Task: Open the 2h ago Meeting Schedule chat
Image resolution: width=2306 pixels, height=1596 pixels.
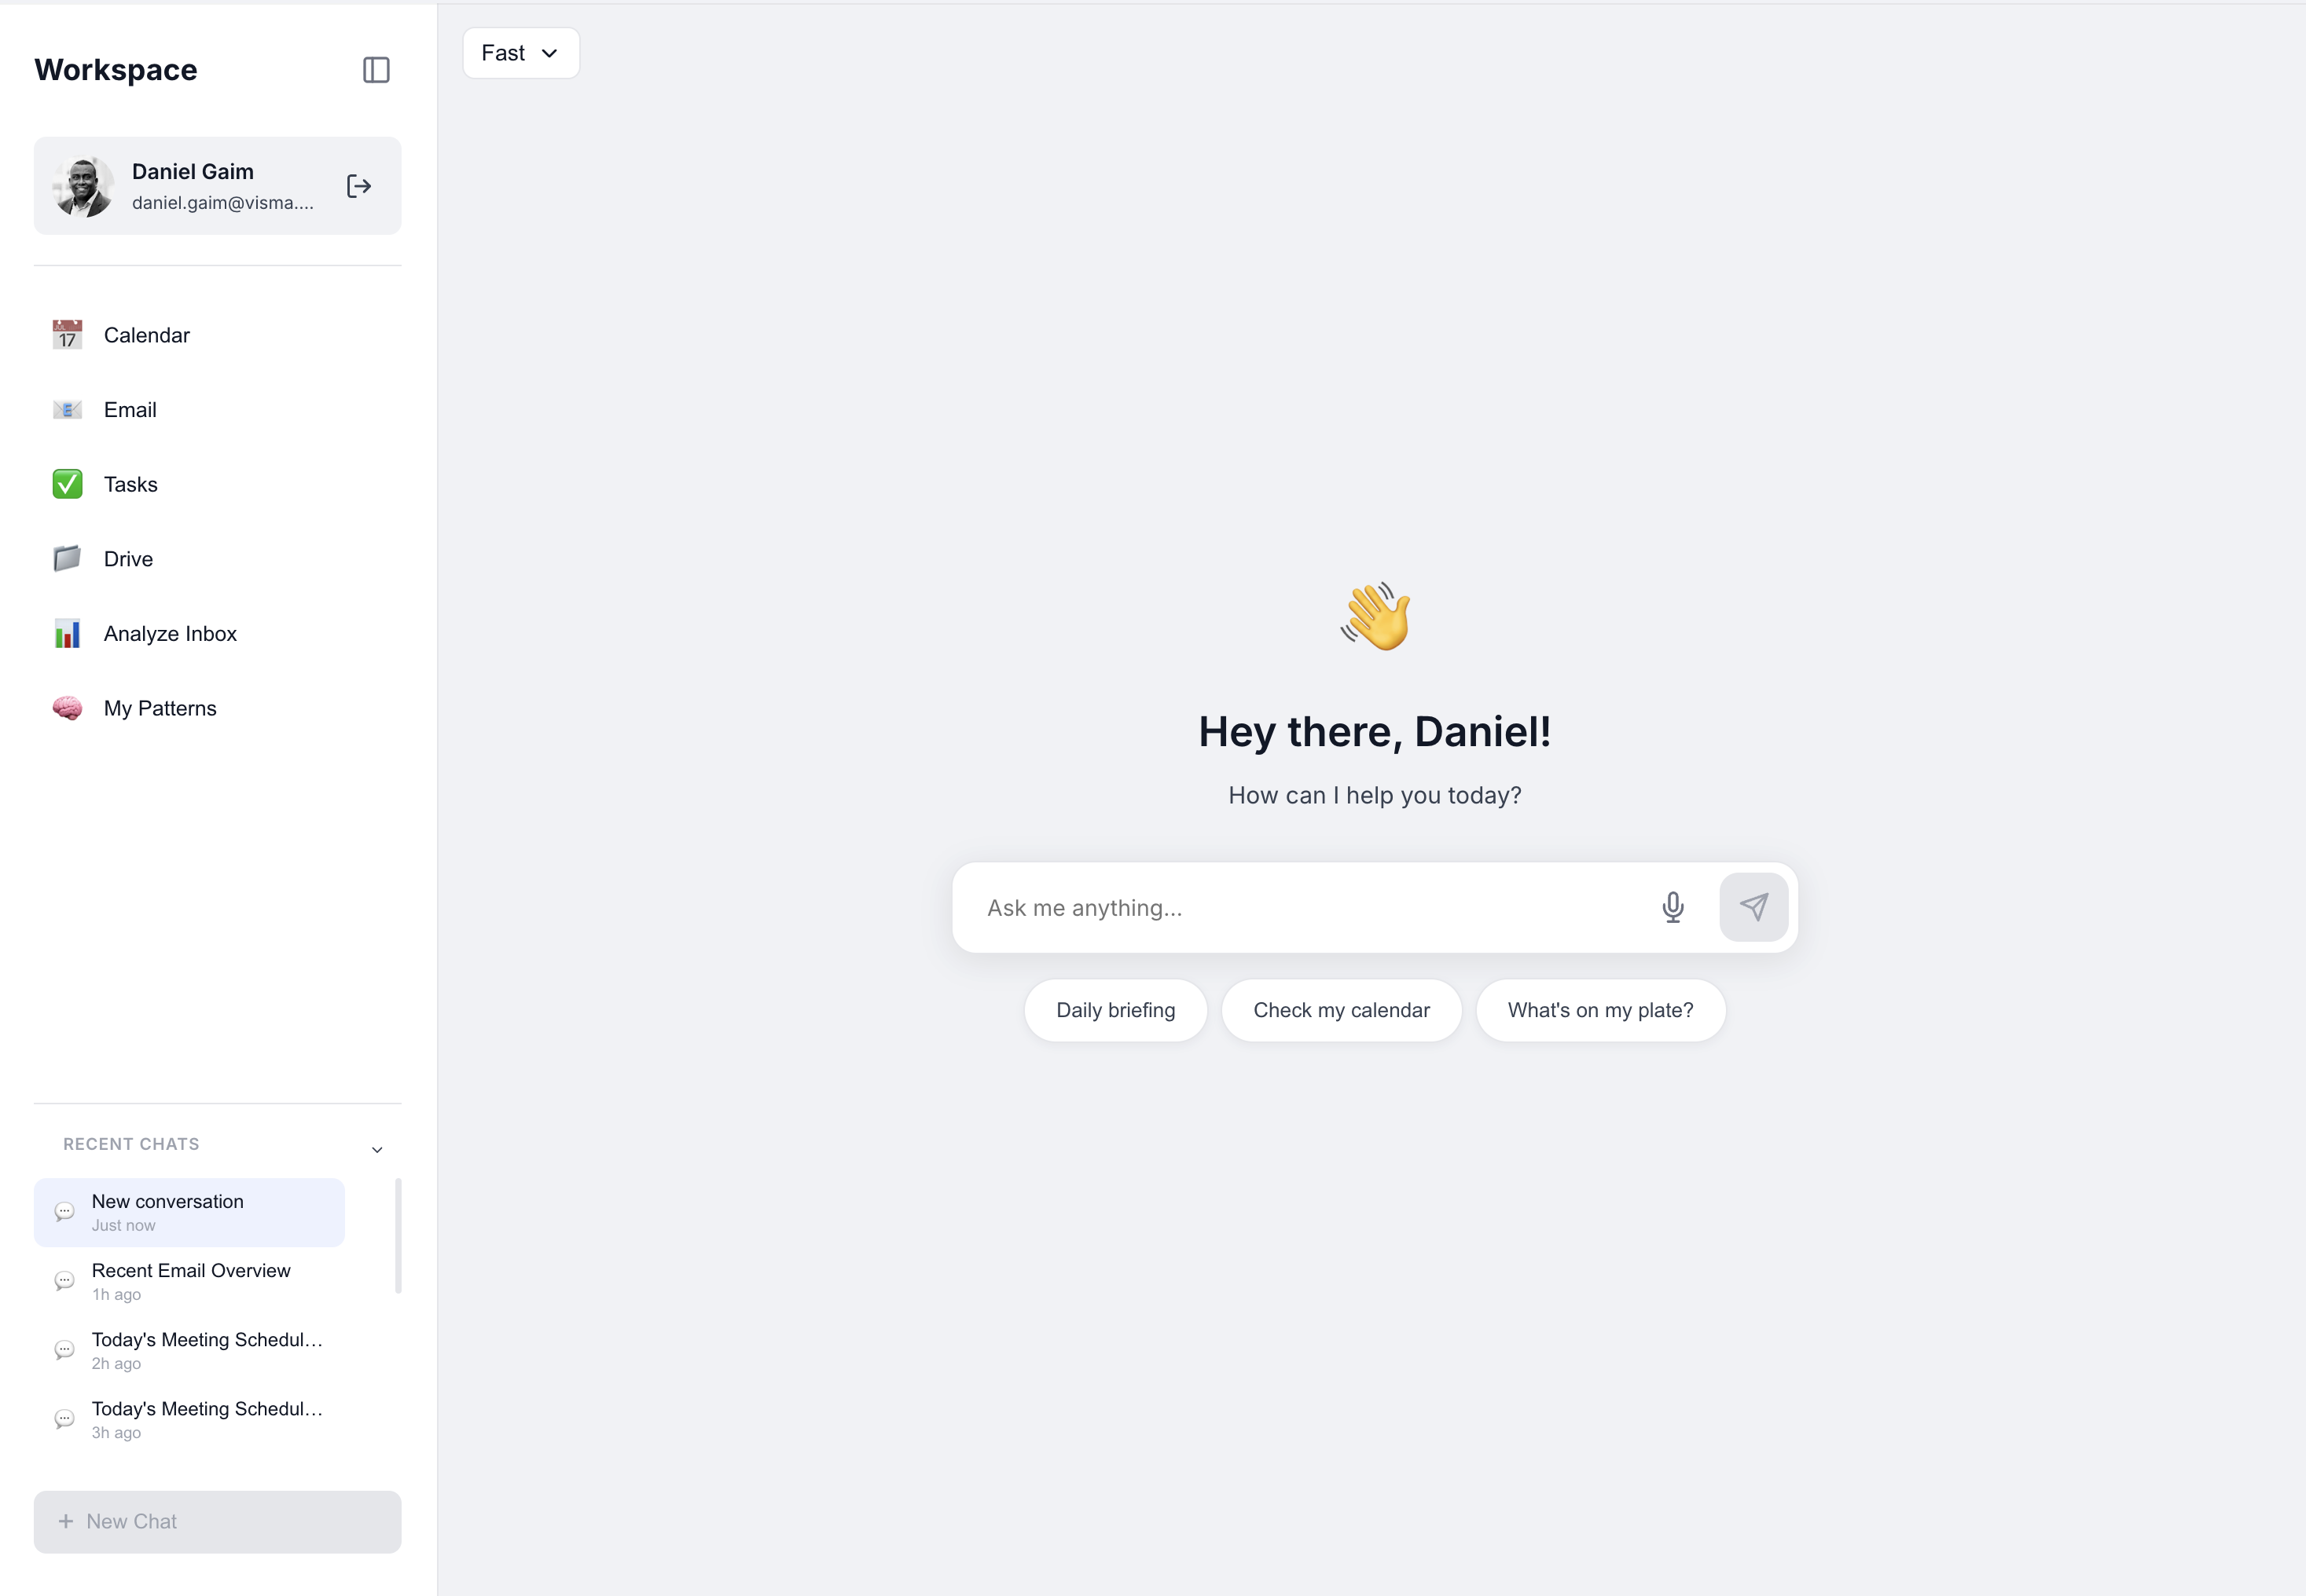Action: coord(205,1350)
